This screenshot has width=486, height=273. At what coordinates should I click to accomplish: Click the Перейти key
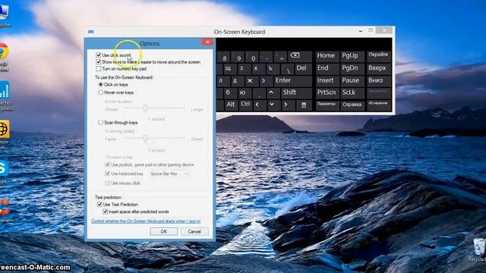tap(378, 55)
